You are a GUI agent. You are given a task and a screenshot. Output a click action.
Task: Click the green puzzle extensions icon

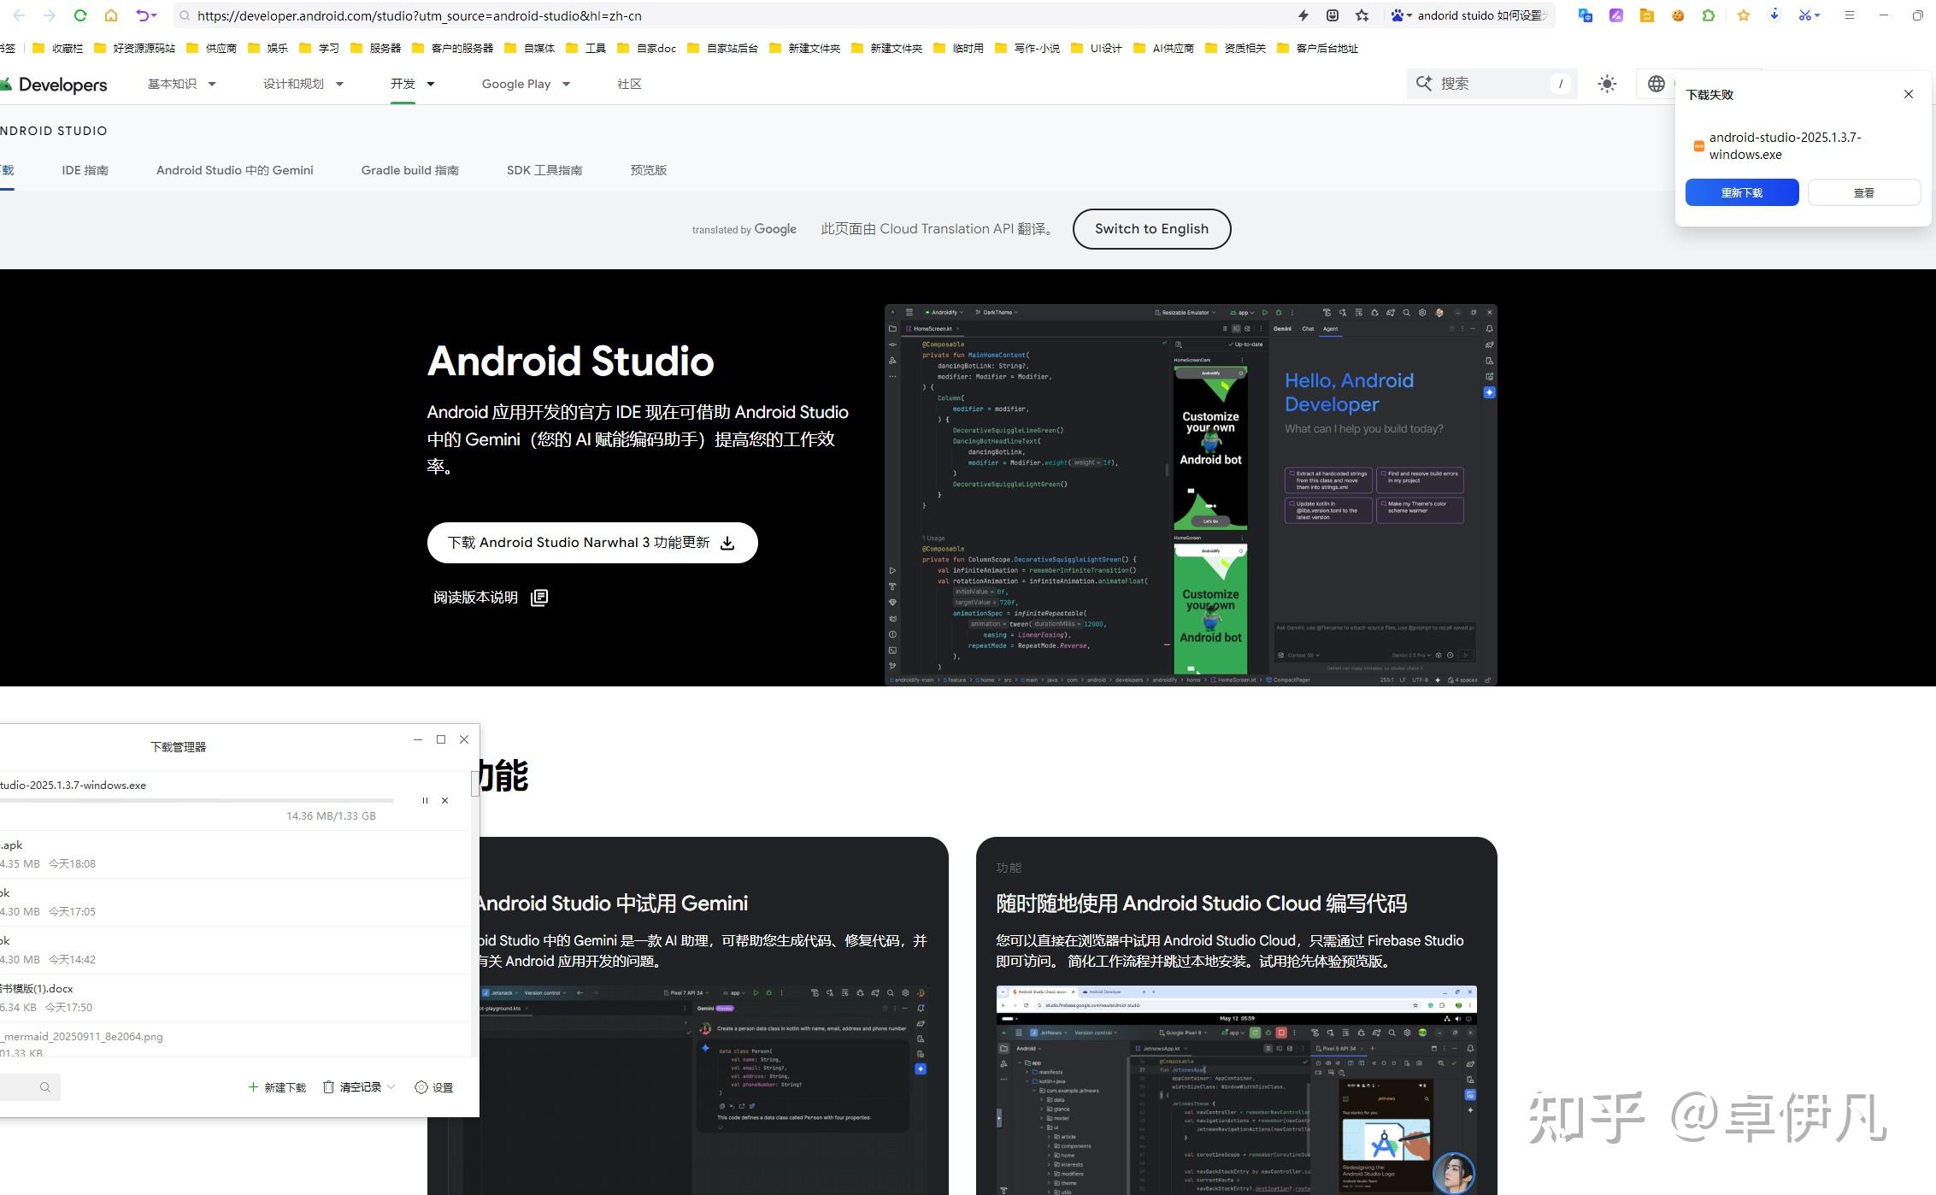click(1709, 15)
